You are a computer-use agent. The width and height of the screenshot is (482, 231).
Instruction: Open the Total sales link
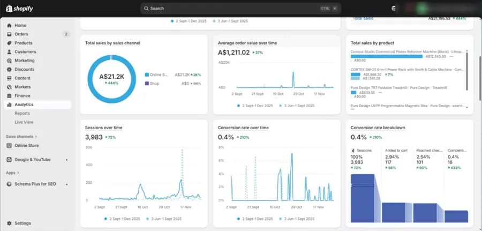[363, 18]
